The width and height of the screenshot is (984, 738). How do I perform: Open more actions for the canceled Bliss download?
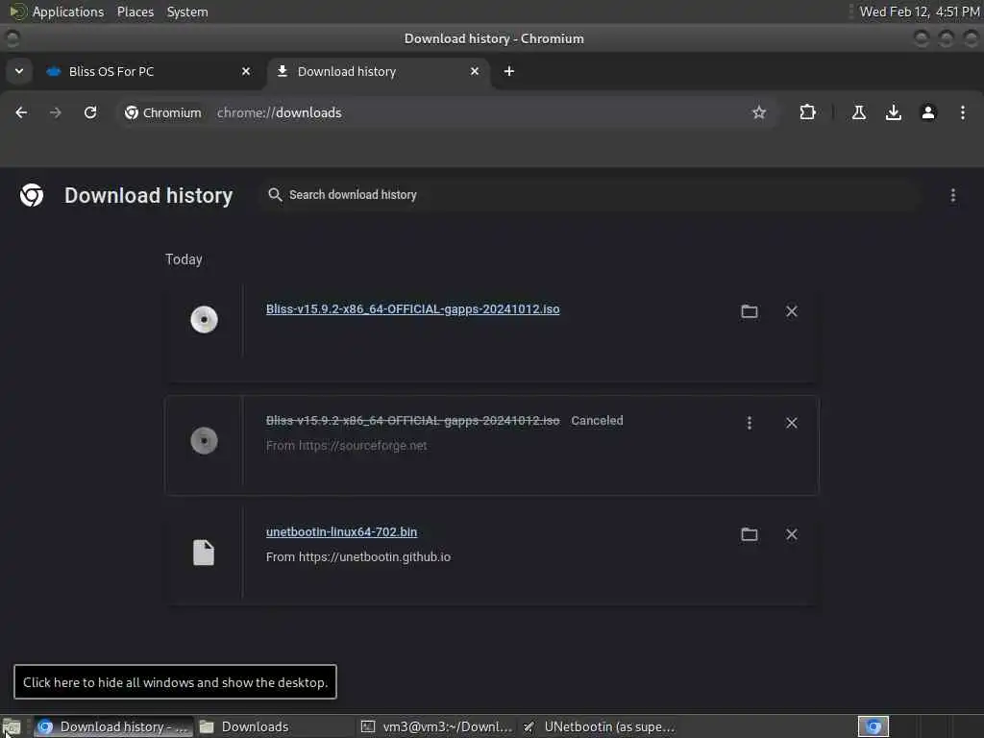[x=749, y=423]
